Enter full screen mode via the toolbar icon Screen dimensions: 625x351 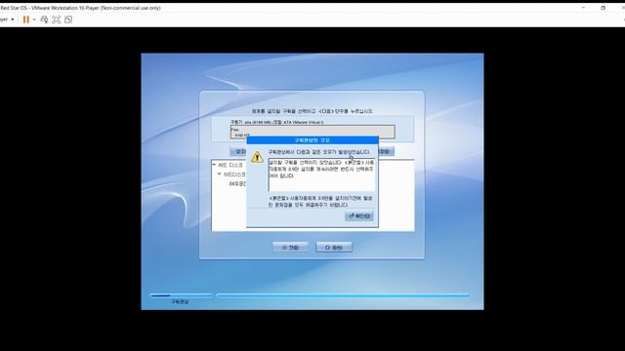click(57, 19)
